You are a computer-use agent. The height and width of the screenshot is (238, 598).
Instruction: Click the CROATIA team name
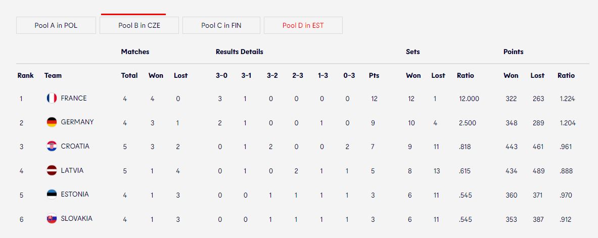point(75,147)
